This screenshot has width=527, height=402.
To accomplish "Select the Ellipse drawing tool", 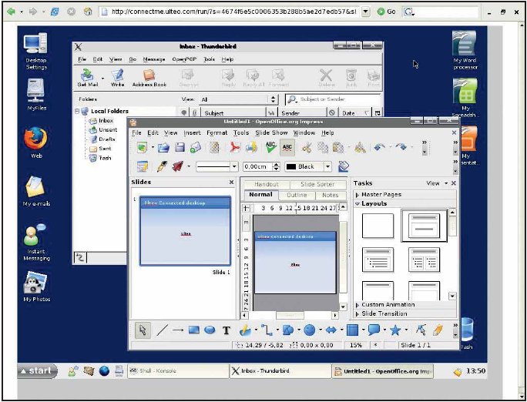I will click(x=210, y=330).
